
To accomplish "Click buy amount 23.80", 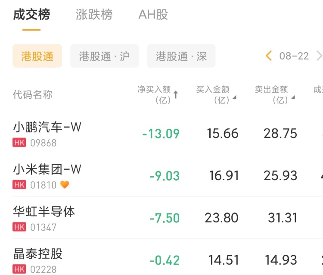I will pyautogui.click(x=222, y=218).
